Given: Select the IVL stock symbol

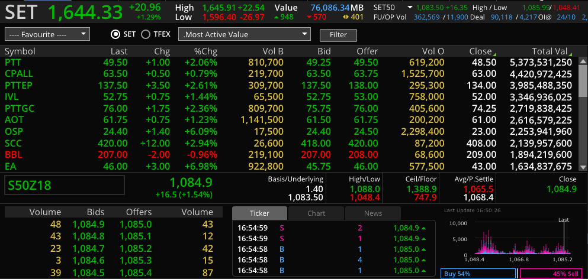Looking at the screenshot, I should 12,97.
